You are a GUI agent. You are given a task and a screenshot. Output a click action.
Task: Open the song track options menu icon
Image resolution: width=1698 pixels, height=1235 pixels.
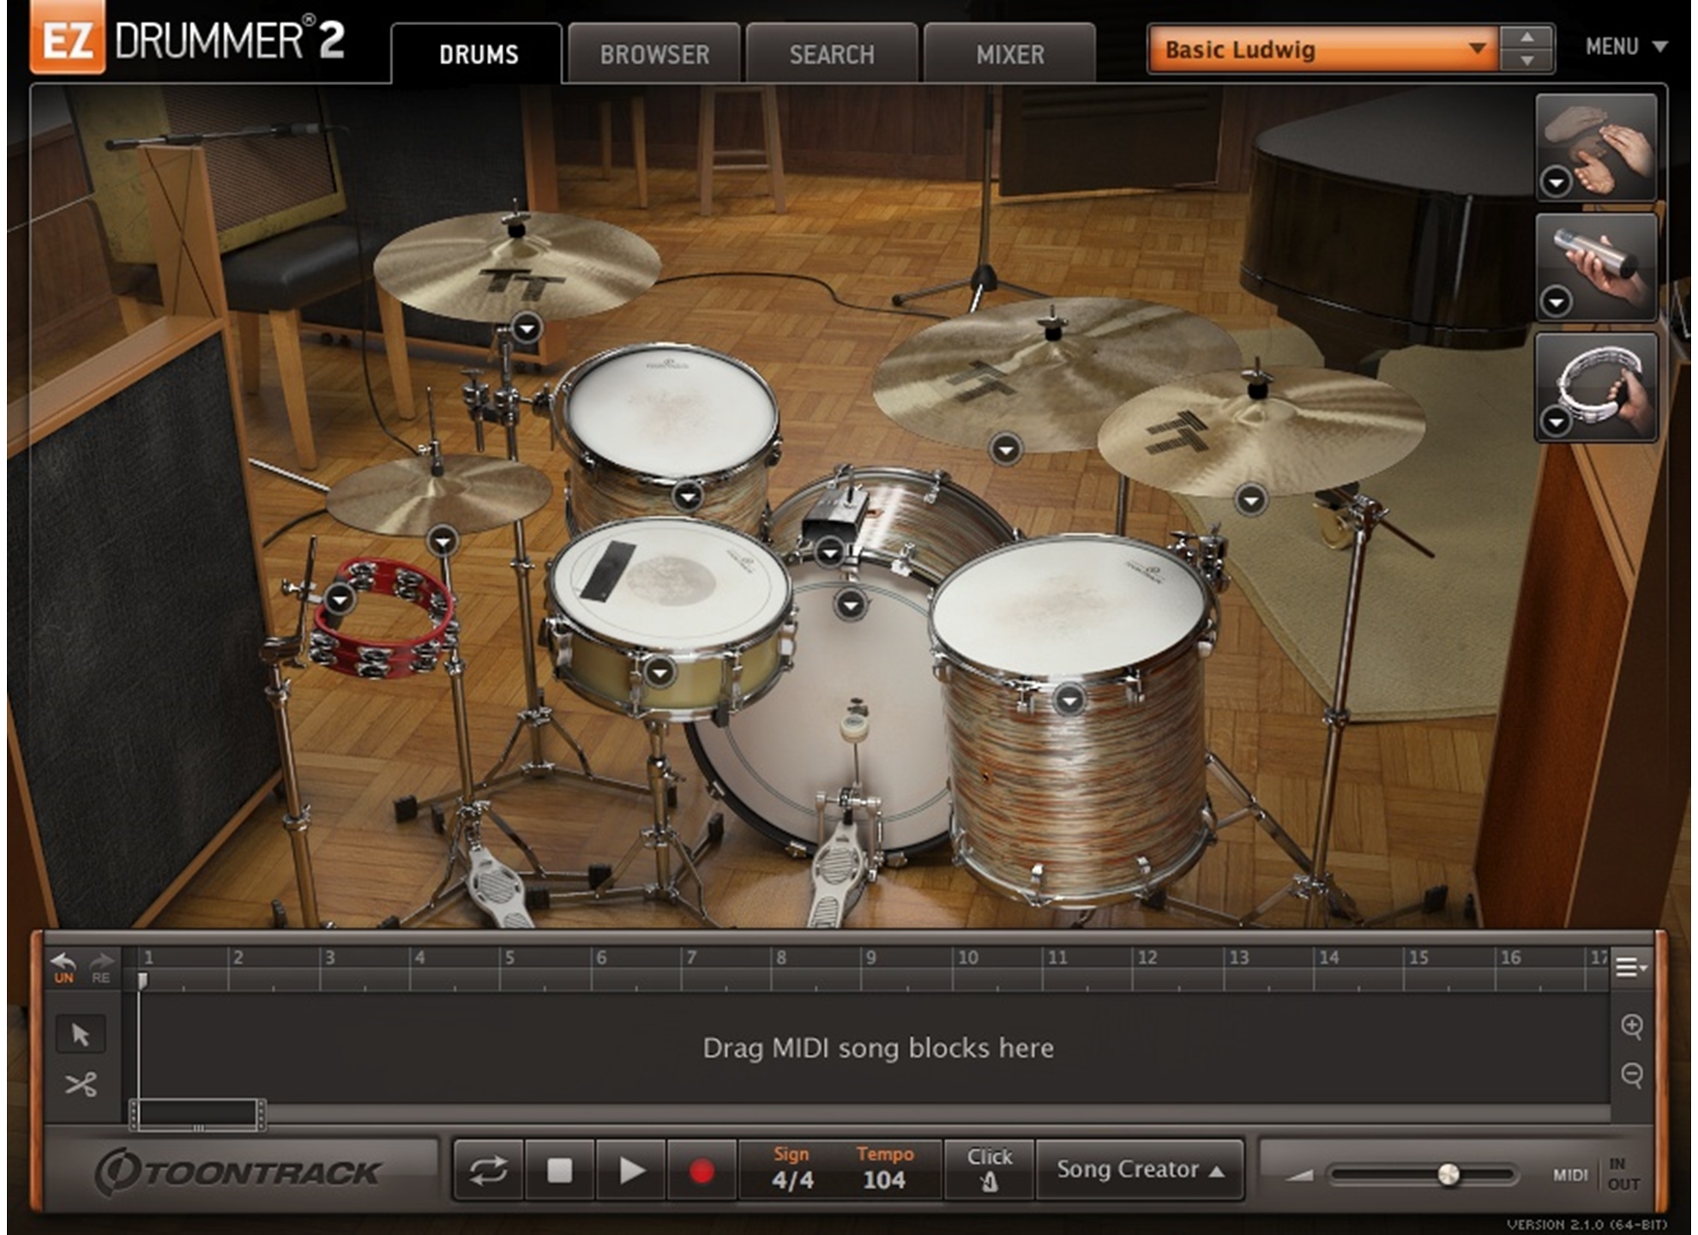[1629, 967]
